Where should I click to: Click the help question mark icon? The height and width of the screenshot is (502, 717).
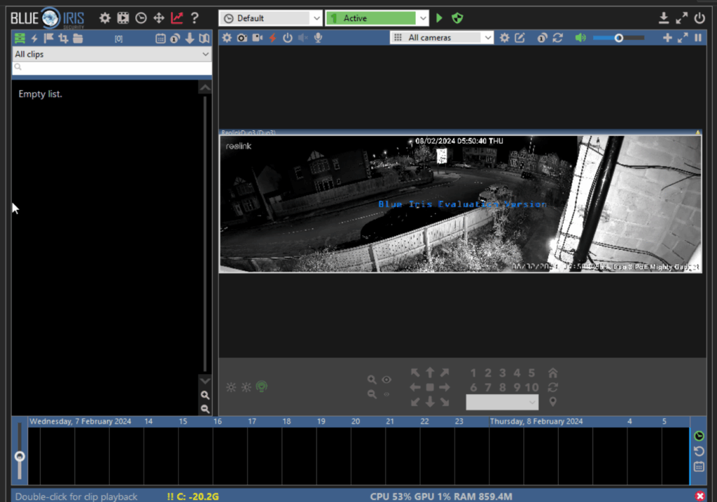tap(195, 18)
